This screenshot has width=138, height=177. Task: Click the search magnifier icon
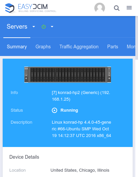click(x=117, y=8)
